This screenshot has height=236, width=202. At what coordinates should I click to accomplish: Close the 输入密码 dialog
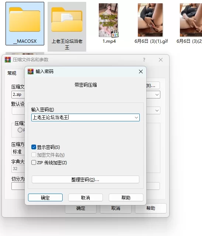[x=141, y=72]
